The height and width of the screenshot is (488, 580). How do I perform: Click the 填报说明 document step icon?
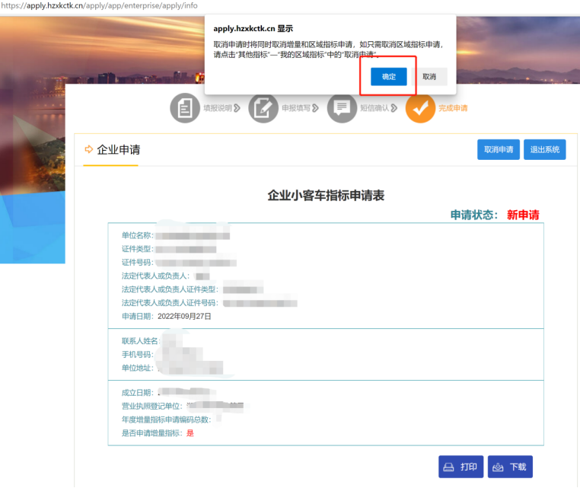(x=184, y=108)
